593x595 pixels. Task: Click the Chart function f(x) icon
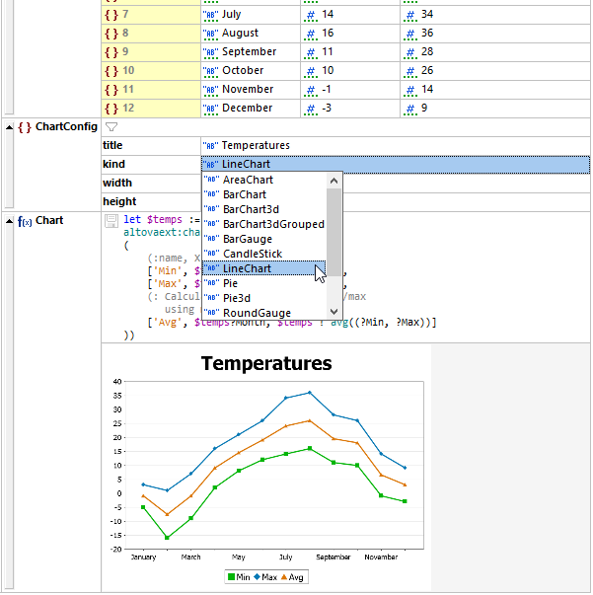(x=25, y=221)
